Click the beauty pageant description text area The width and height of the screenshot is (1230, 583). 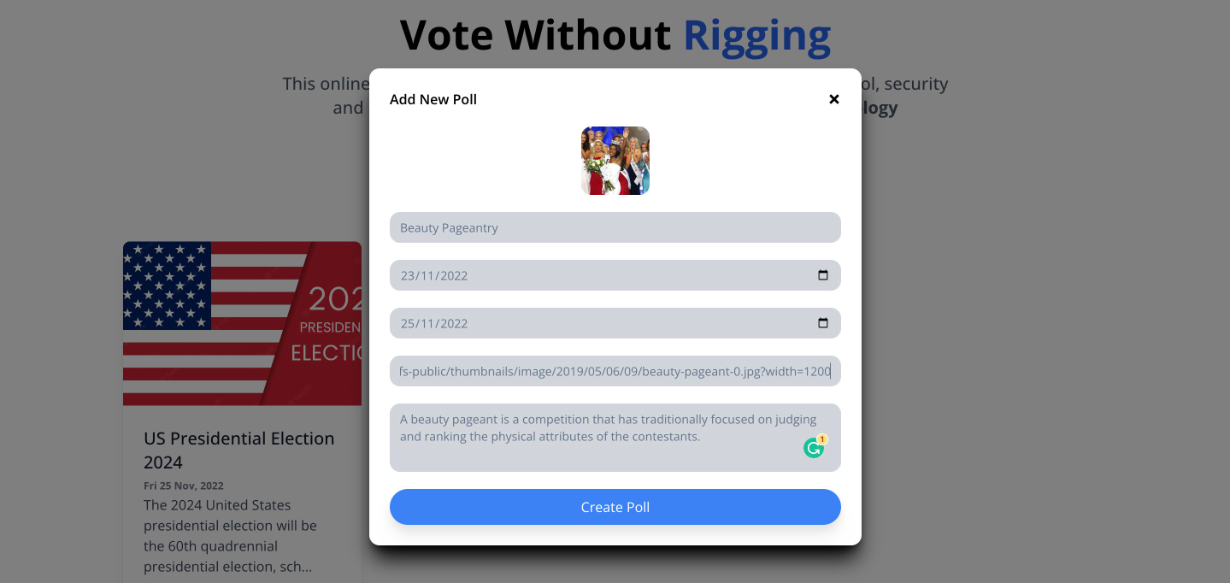[598, 437]
